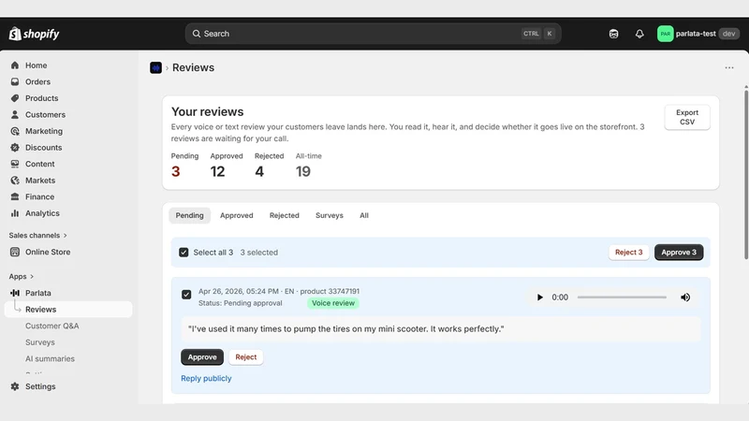Image resolution: width=749 pixels, height=421 pixels.
Task: Open AI summaries in sidebar
Action: [x=50, y=358]
